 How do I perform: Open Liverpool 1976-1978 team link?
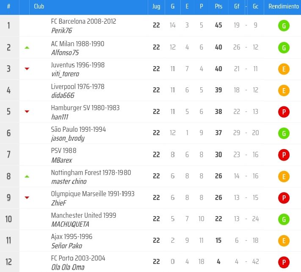click(x=77, y=86)
